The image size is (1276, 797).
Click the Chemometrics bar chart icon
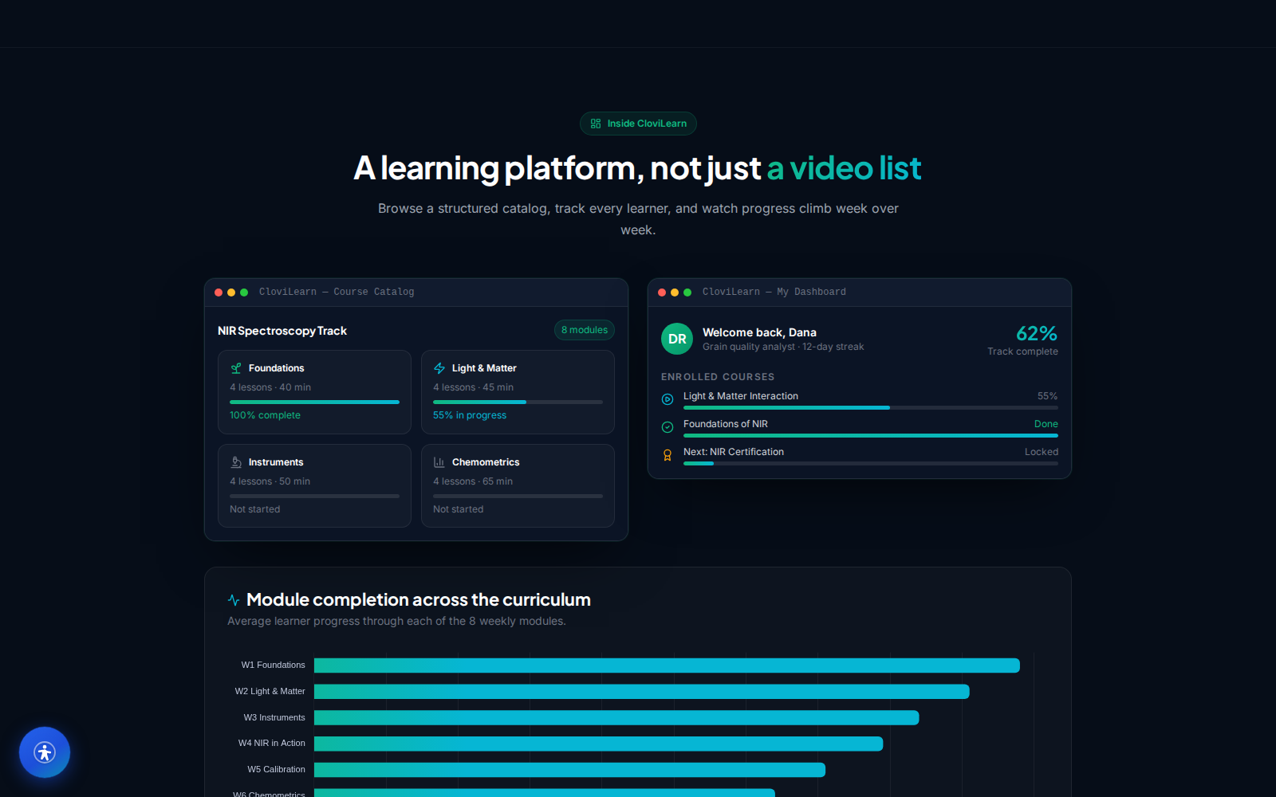[x=439, y=462]
